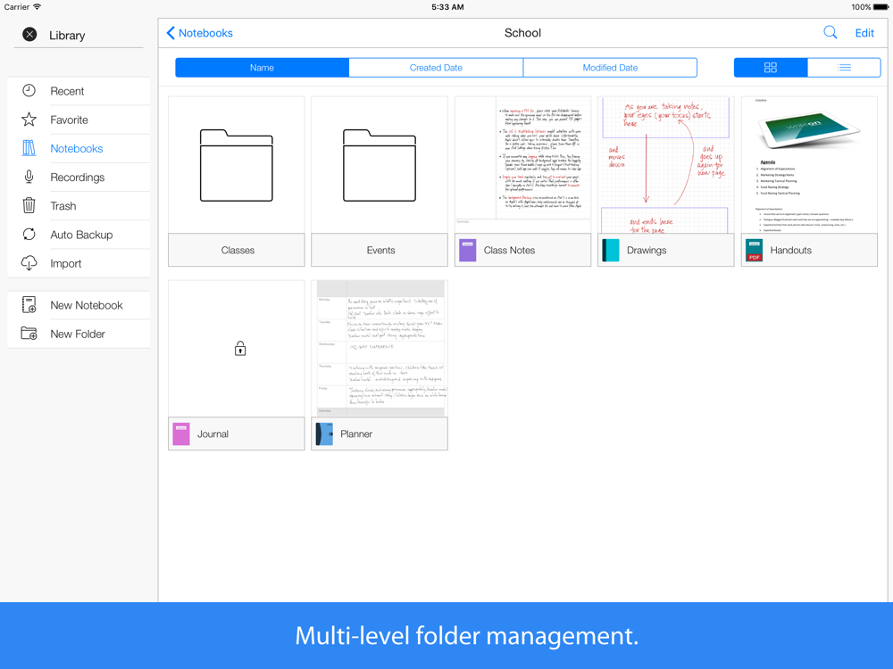Click the battery icon in status bar
The height and width of the screenshot is (669, 893).
(881, 7)
